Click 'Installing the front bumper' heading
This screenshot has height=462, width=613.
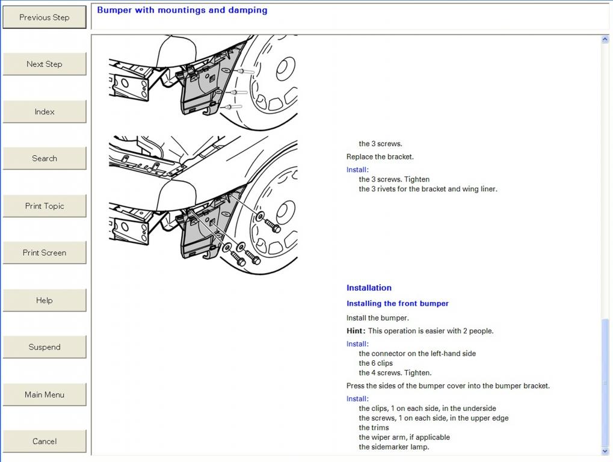pos(397,303)
